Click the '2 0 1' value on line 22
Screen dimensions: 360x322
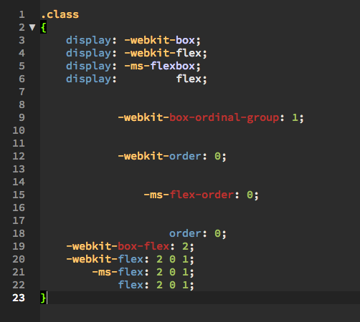tap(172, 285)
